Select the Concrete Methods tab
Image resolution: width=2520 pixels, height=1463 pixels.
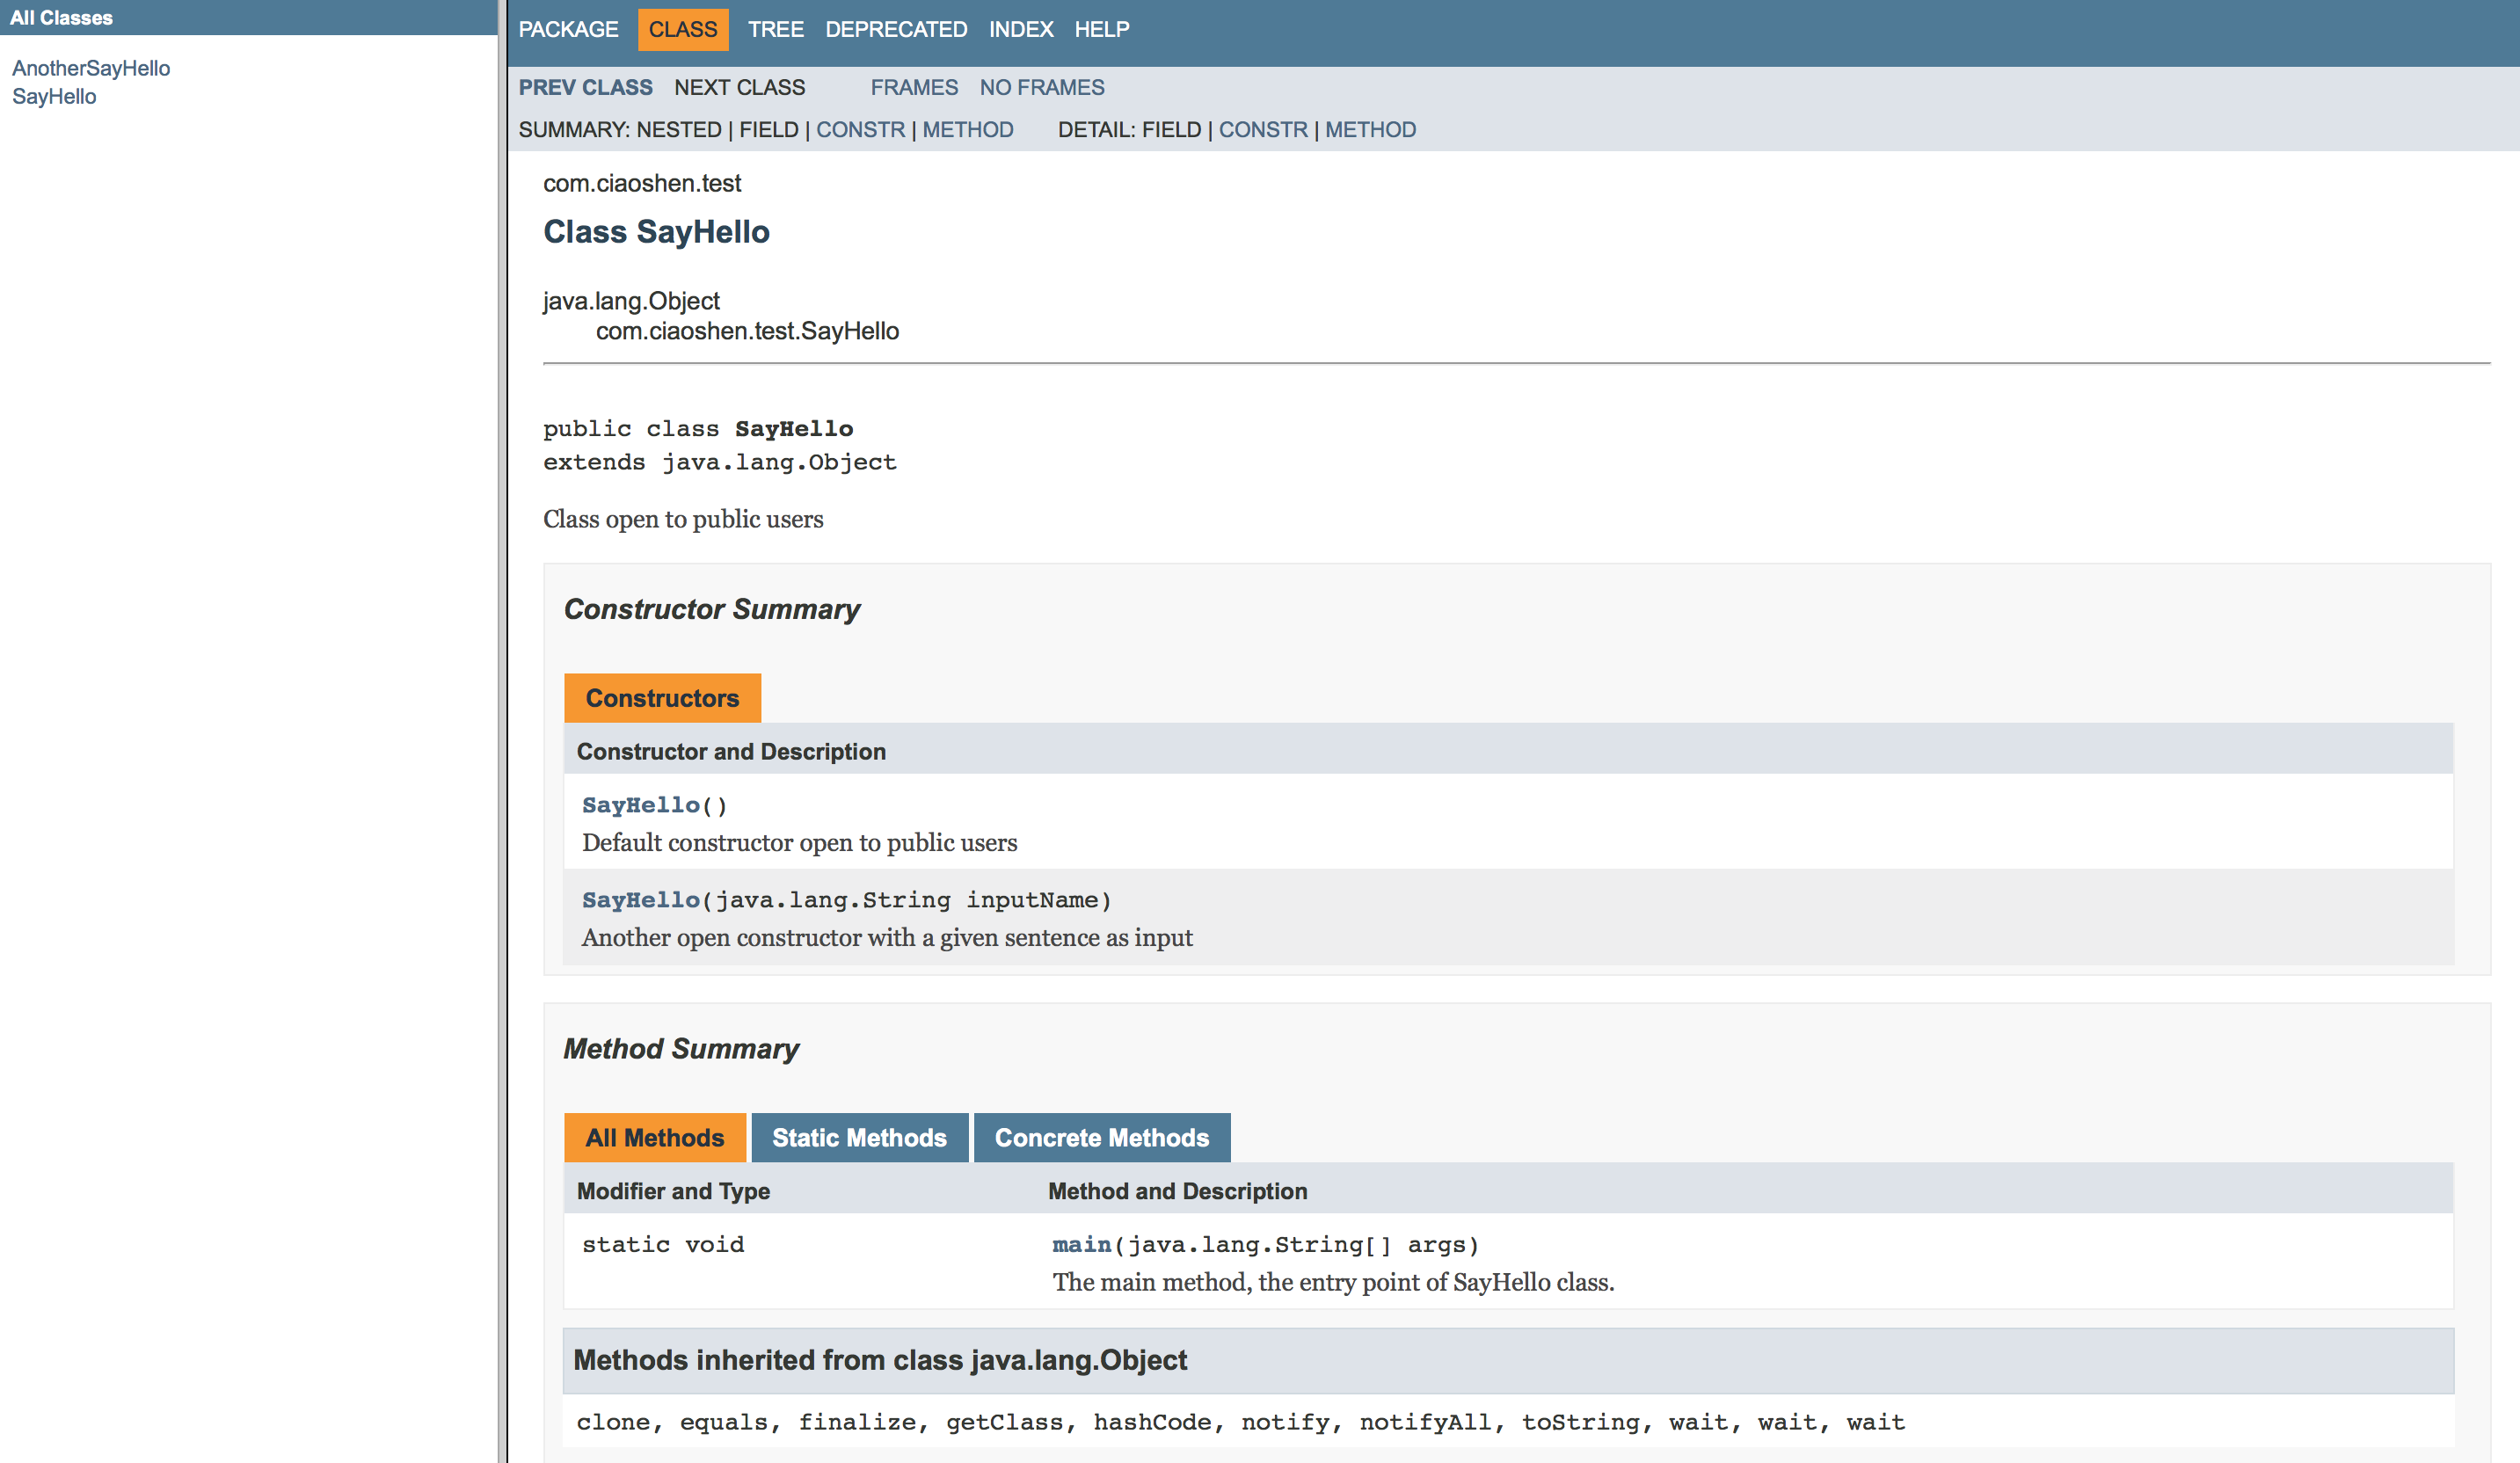pos(1102,1138)
